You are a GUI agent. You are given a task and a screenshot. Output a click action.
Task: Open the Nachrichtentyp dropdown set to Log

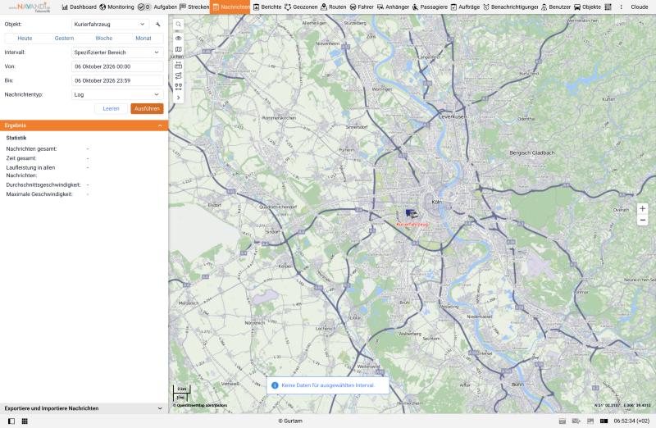(x=117, y=94)
